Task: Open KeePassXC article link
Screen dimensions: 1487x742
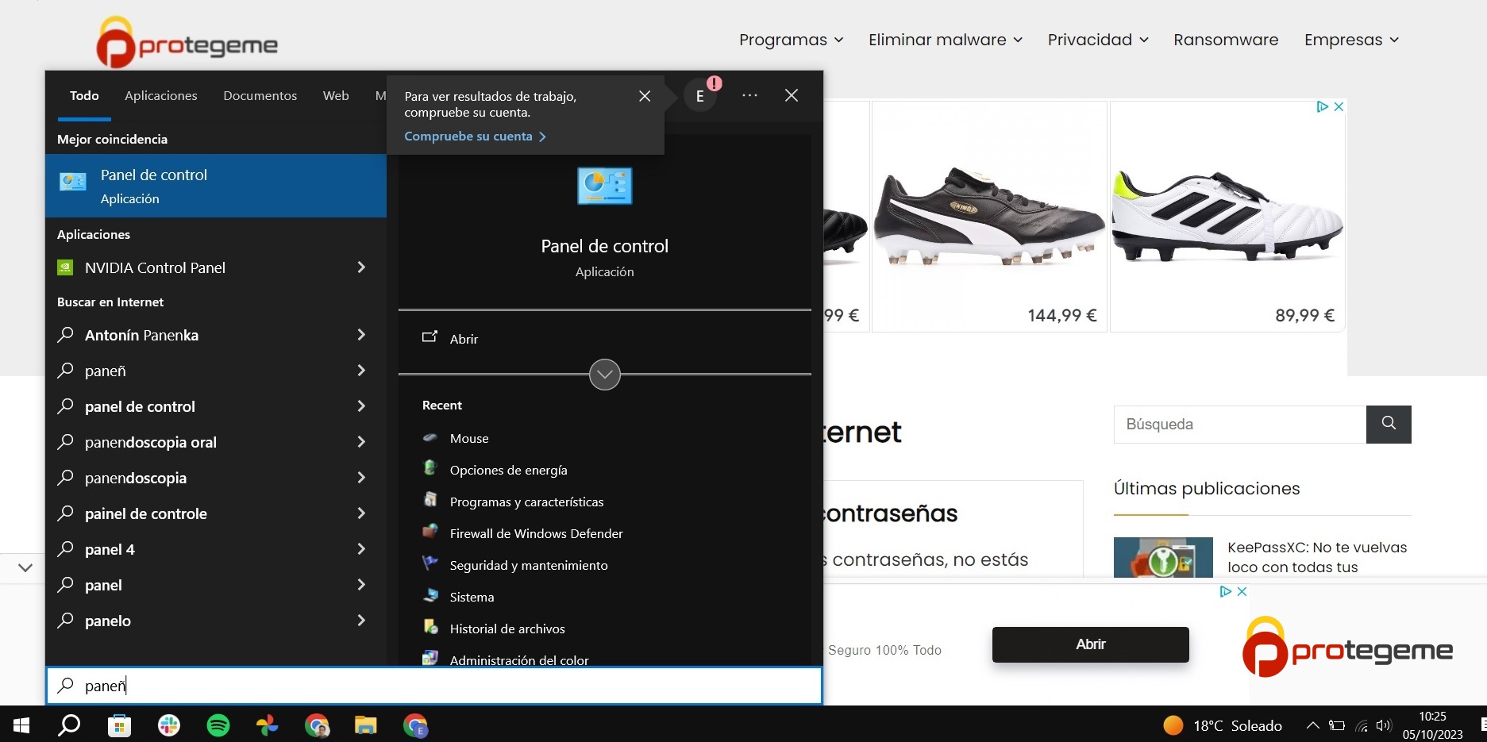Action: (1317, 557)
